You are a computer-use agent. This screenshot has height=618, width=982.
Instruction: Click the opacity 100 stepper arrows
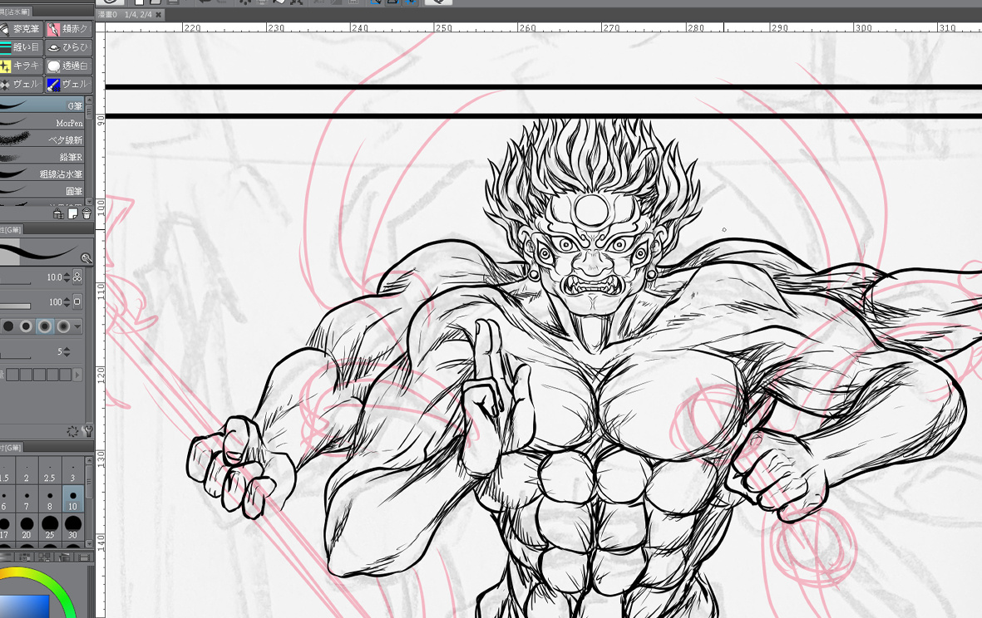coord(67,302)
